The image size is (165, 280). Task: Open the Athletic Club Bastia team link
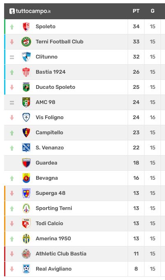click(61, 253)
